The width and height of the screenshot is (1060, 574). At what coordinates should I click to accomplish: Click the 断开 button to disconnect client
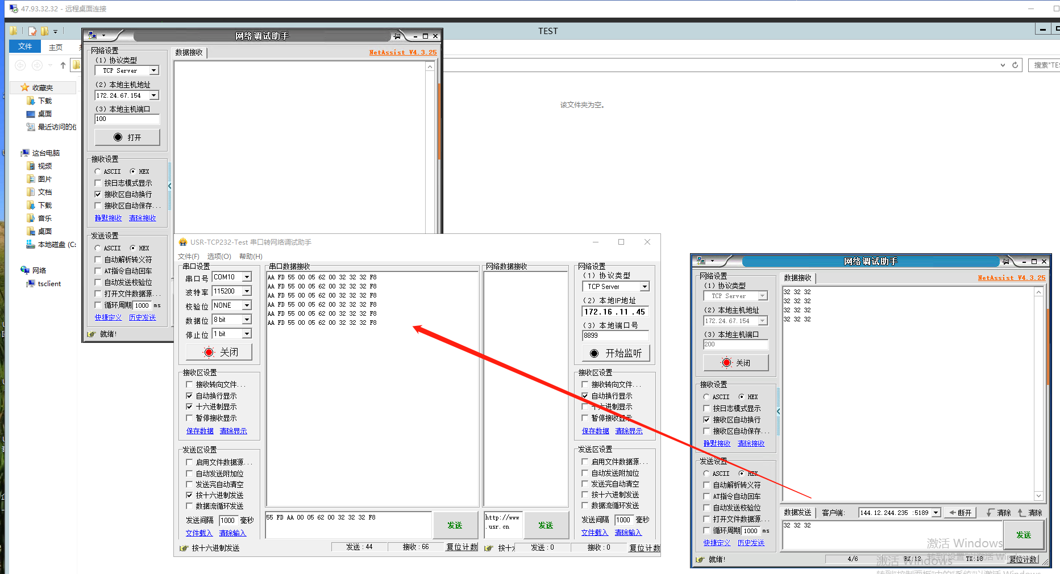(961, 513)
